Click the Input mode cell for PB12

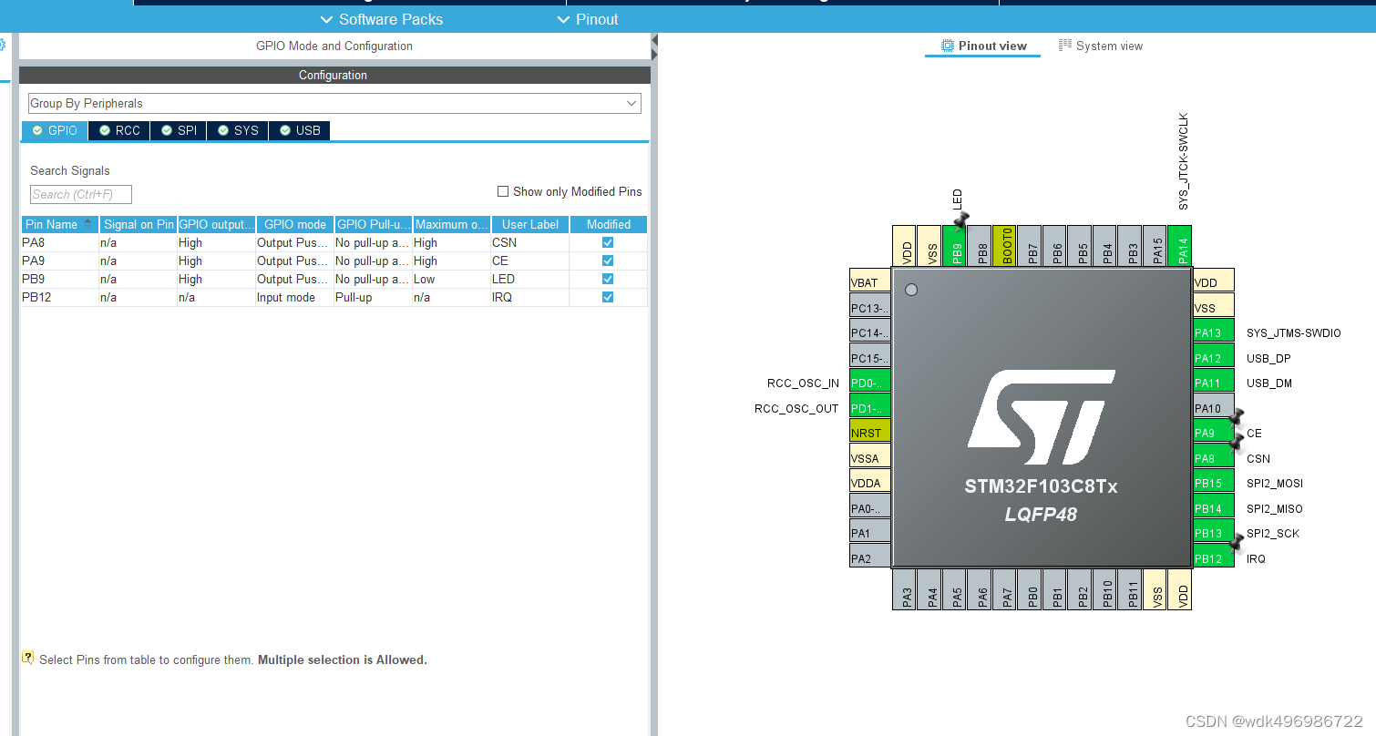[294, 297]
